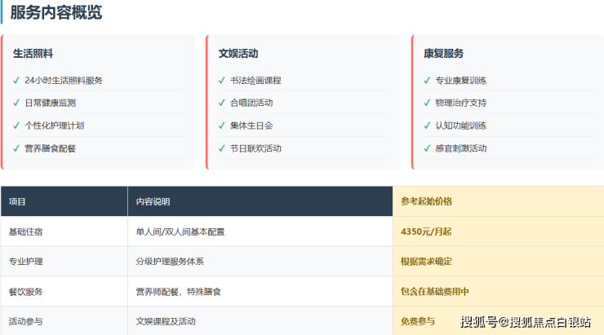
Task: Select the checkmark before 营养膳食配餐
Action: point(16,148)
